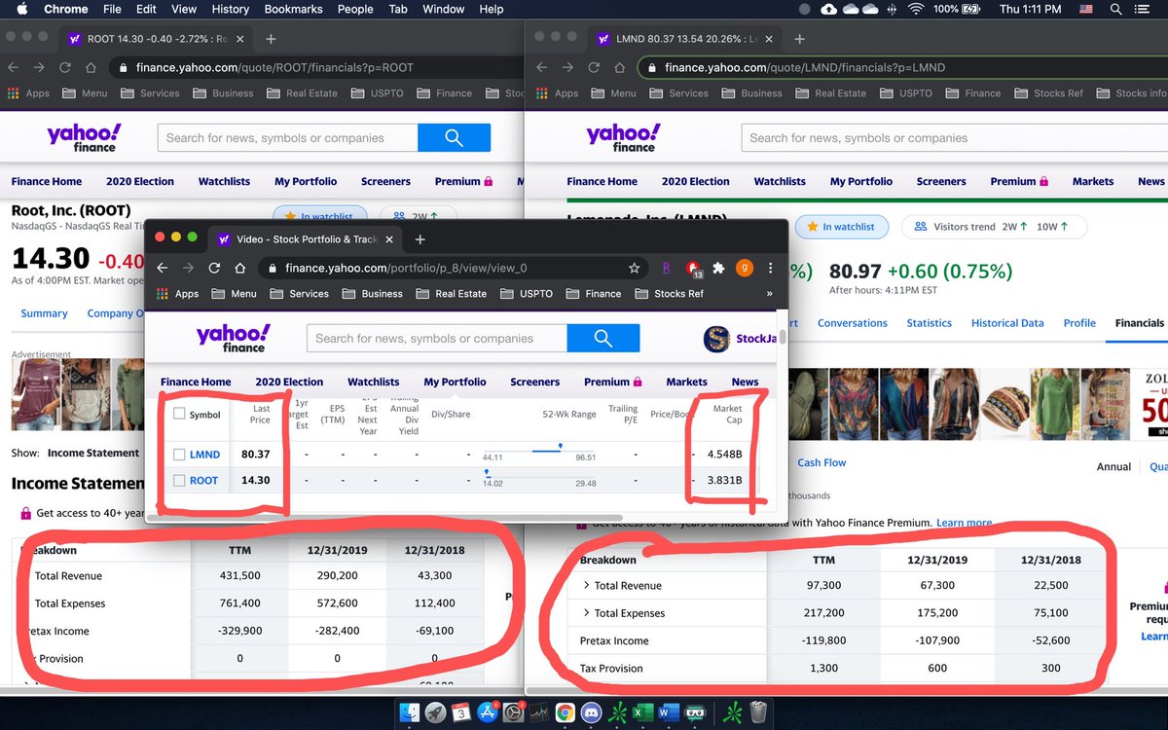Open the Apps shortcut in portfolio bookmarks bar

(179, 293)
